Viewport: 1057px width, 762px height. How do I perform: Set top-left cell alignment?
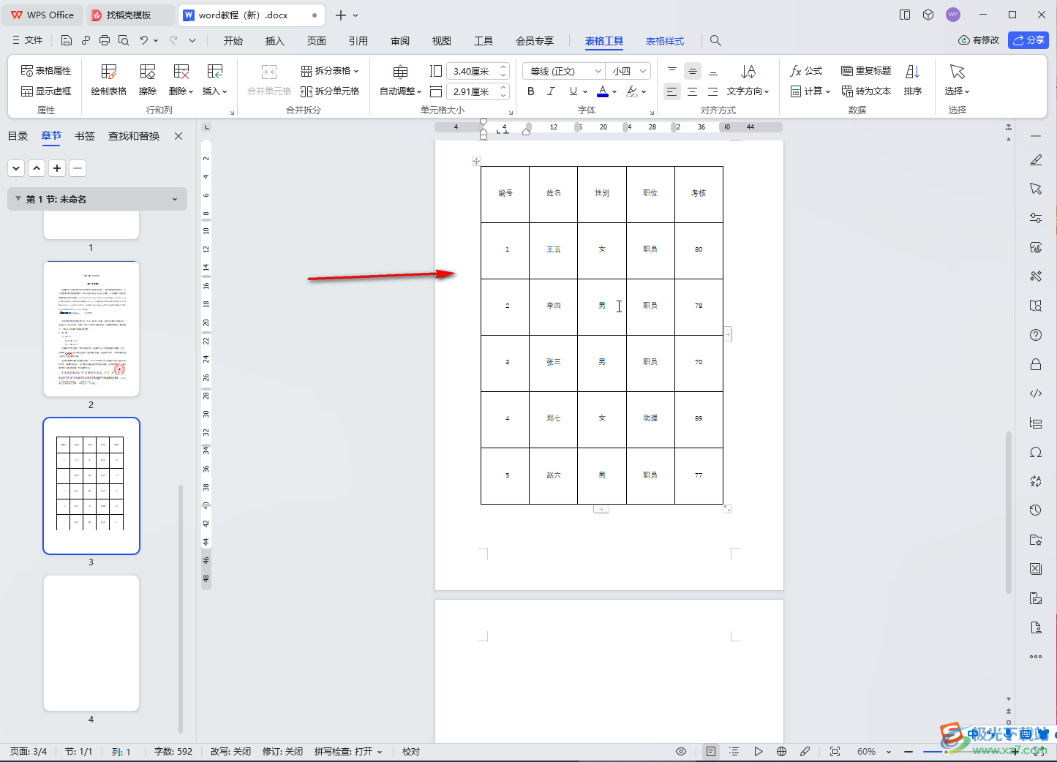(x=672, y=71)
